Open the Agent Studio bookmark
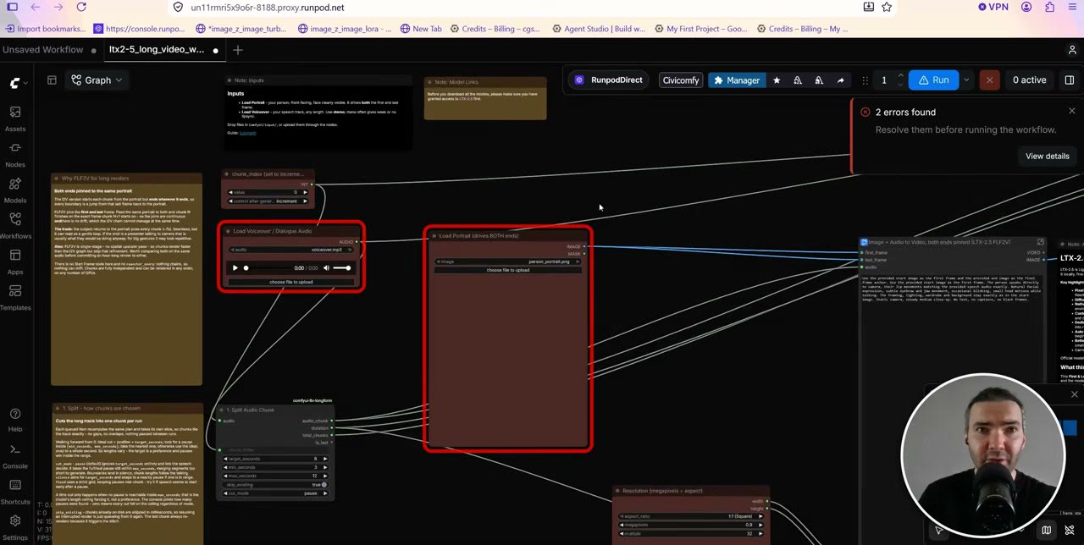Screen dimensions: 1084x545 click(x=598, y=29)
